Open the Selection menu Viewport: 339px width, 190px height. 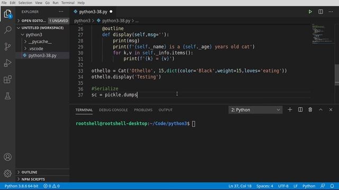point(25,3)
